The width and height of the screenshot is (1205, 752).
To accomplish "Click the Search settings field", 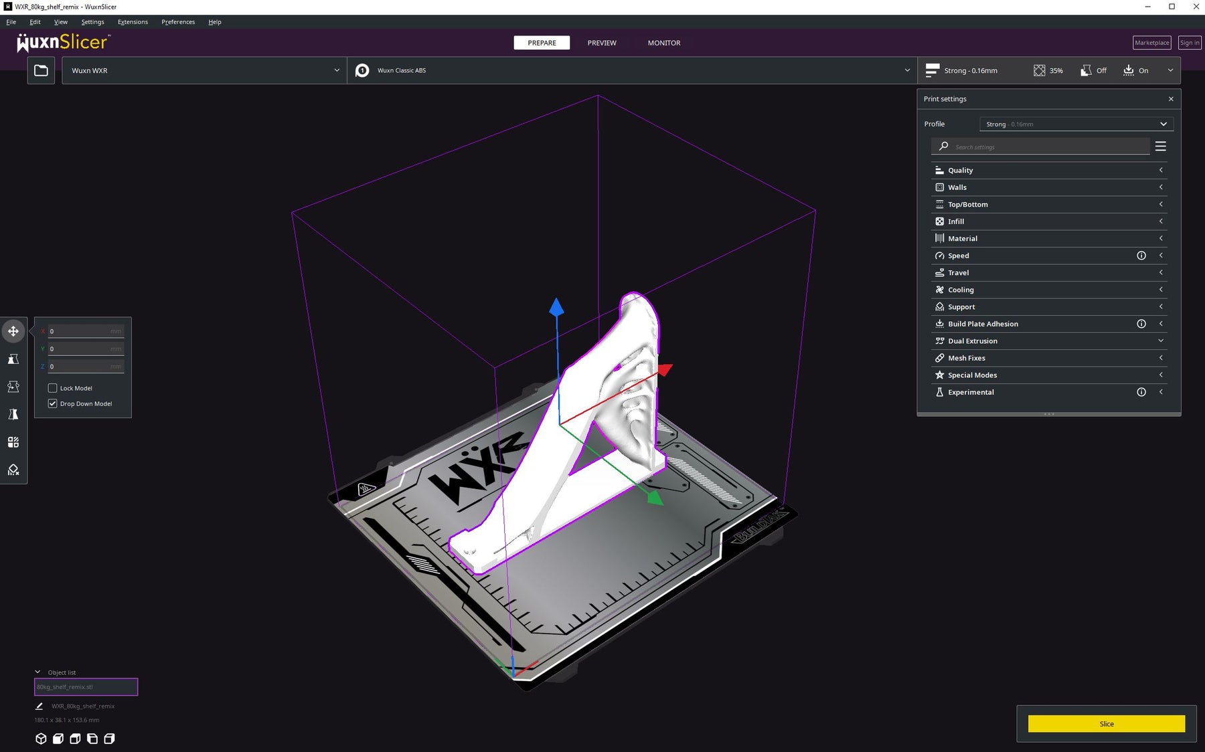I will click(x=1040, y=147).
